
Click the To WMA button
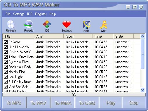point(63,103)
